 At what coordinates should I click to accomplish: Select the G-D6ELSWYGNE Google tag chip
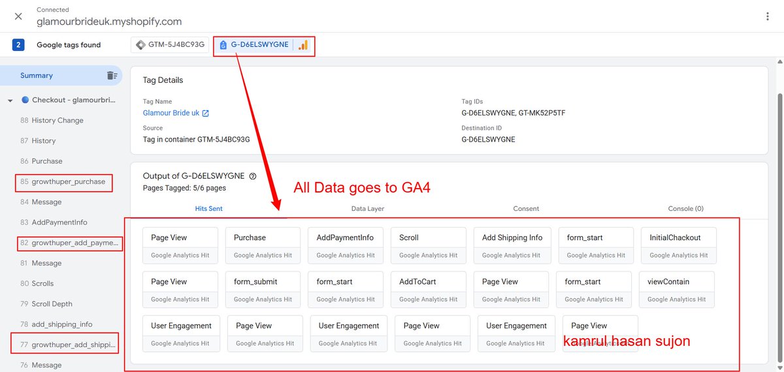coord(264,45)
